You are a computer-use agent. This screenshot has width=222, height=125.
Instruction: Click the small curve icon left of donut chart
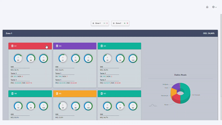[x=153, y=105]
